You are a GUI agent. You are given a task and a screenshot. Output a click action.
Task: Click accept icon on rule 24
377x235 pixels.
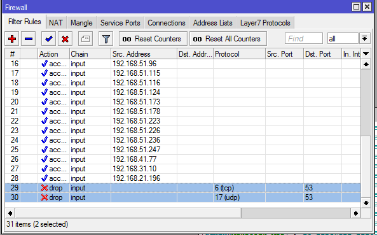[45, 140]
